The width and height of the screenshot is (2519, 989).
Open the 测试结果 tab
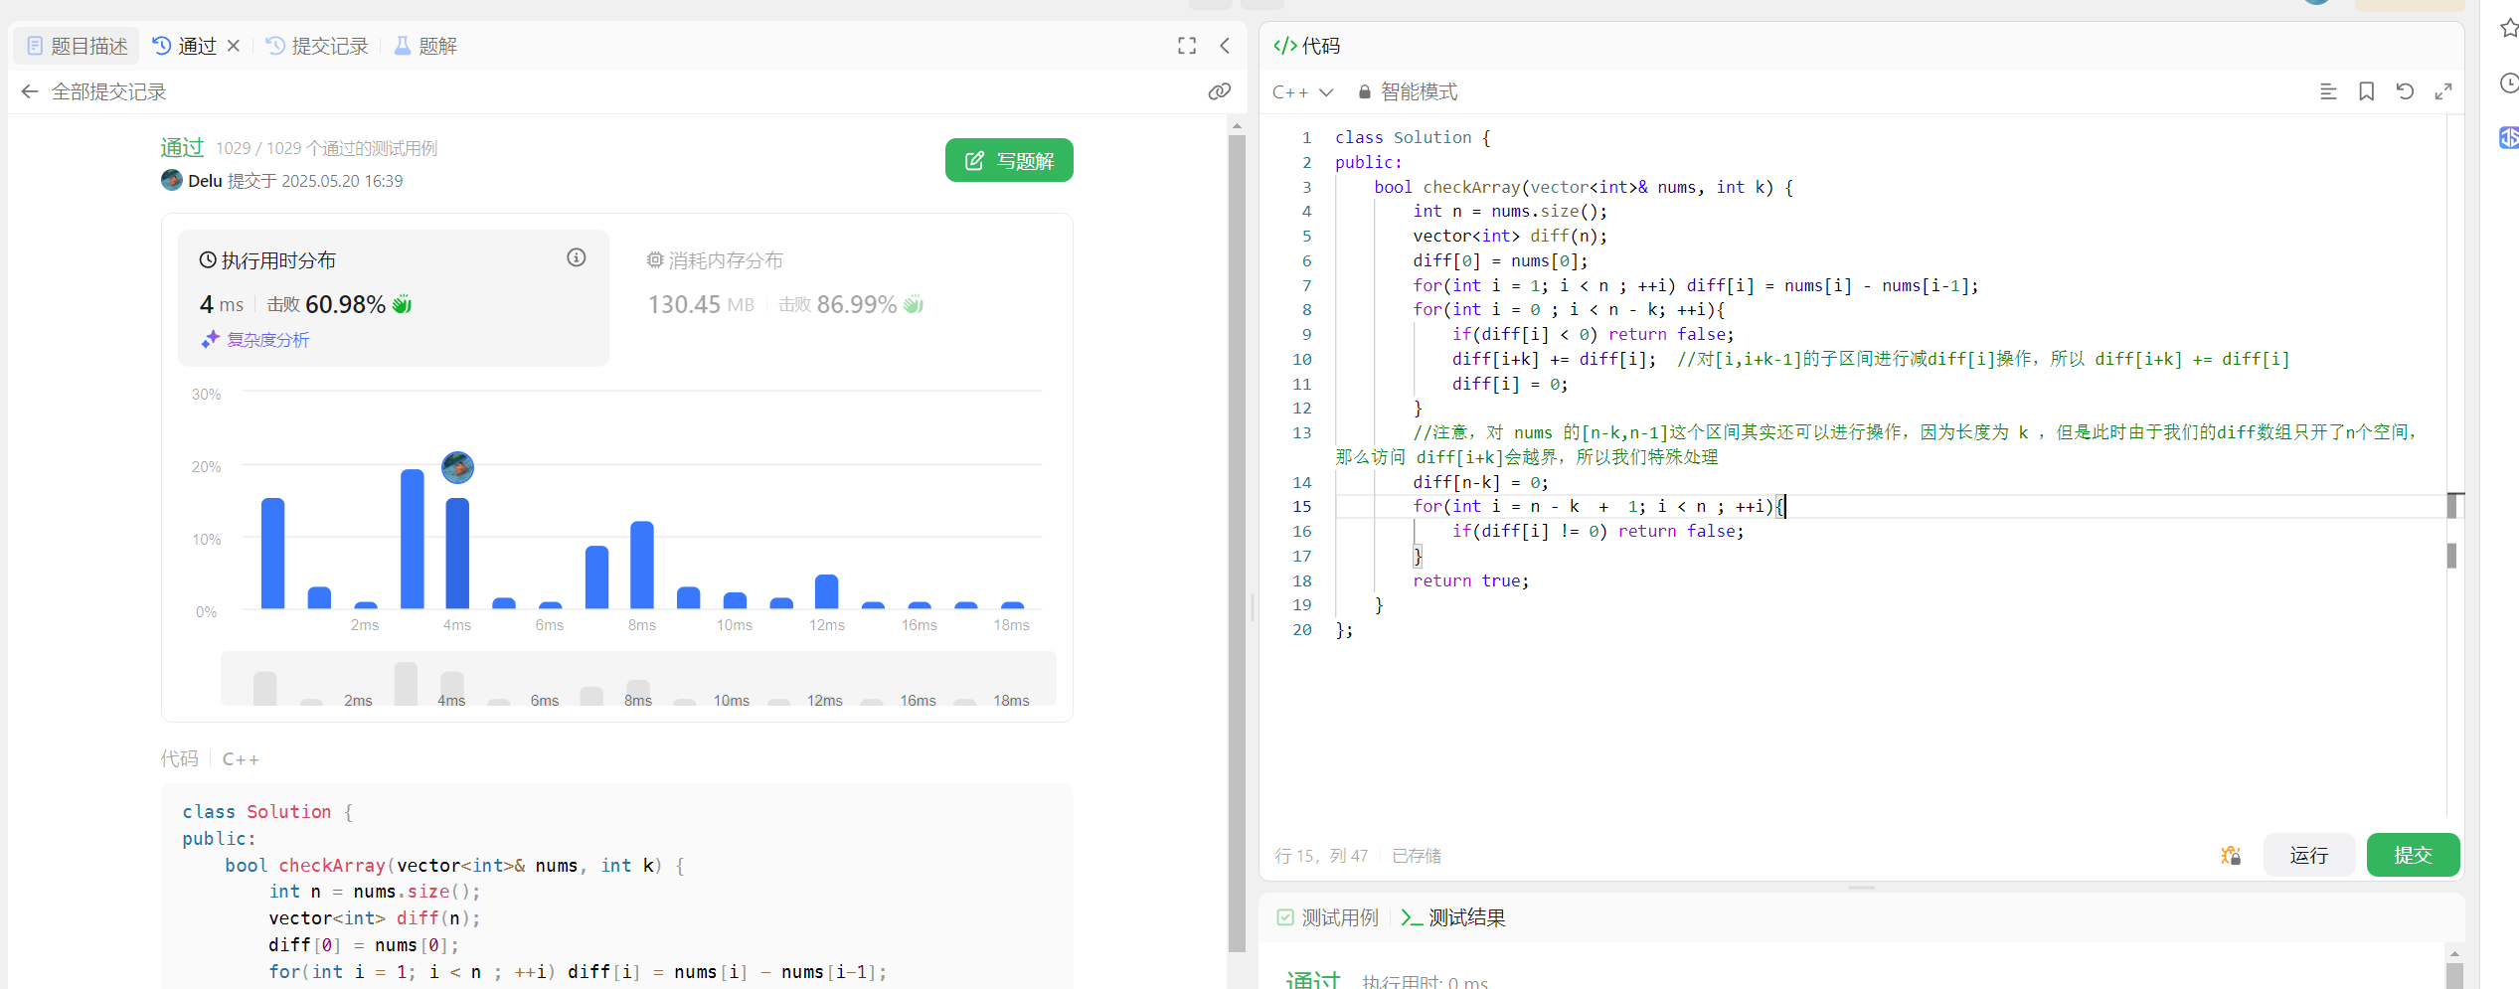pyautogui.click(x=1453, y=917)
